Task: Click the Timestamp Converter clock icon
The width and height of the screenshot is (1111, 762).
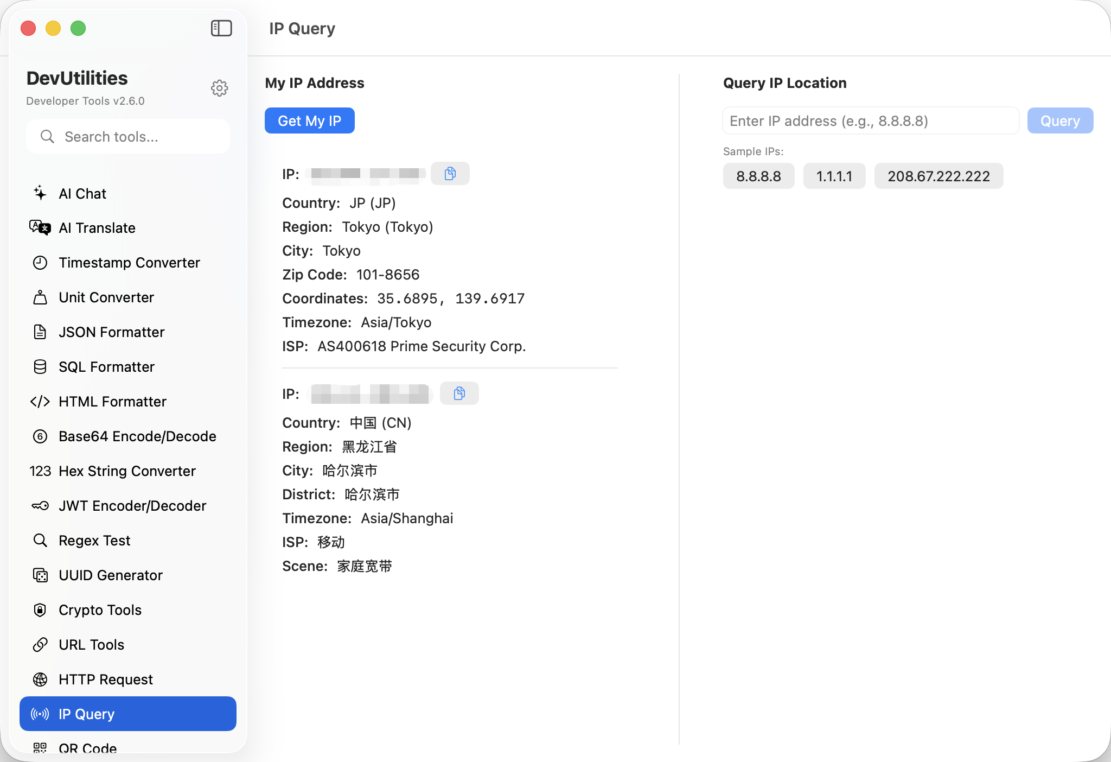Action: 40,263
